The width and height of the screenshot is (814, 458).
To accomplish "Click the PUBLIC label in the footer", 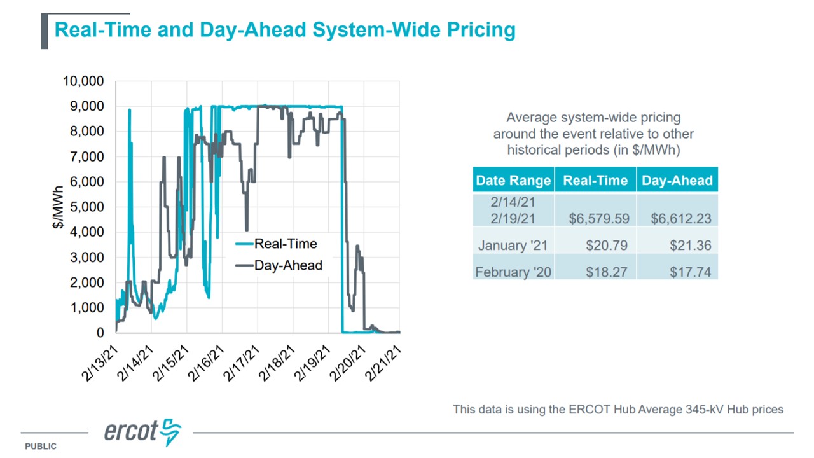I will (41, 447).
